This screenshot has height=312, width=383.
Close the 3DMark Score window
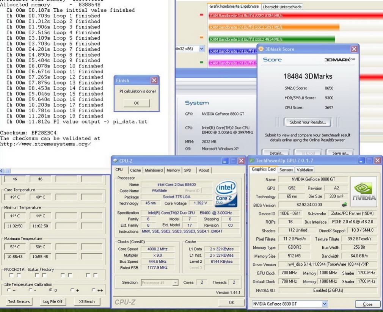point(354,49)
